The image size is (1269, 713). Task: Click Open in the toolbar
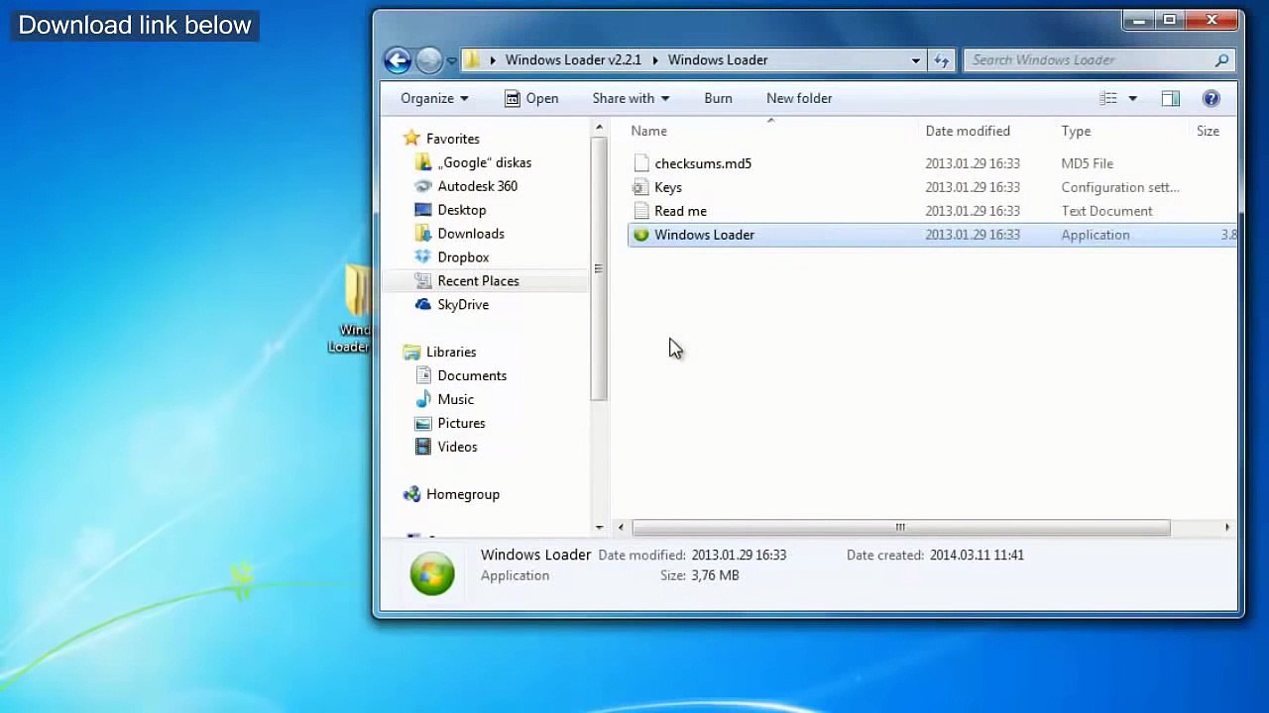pyautogui.click(x=531, y=98)
